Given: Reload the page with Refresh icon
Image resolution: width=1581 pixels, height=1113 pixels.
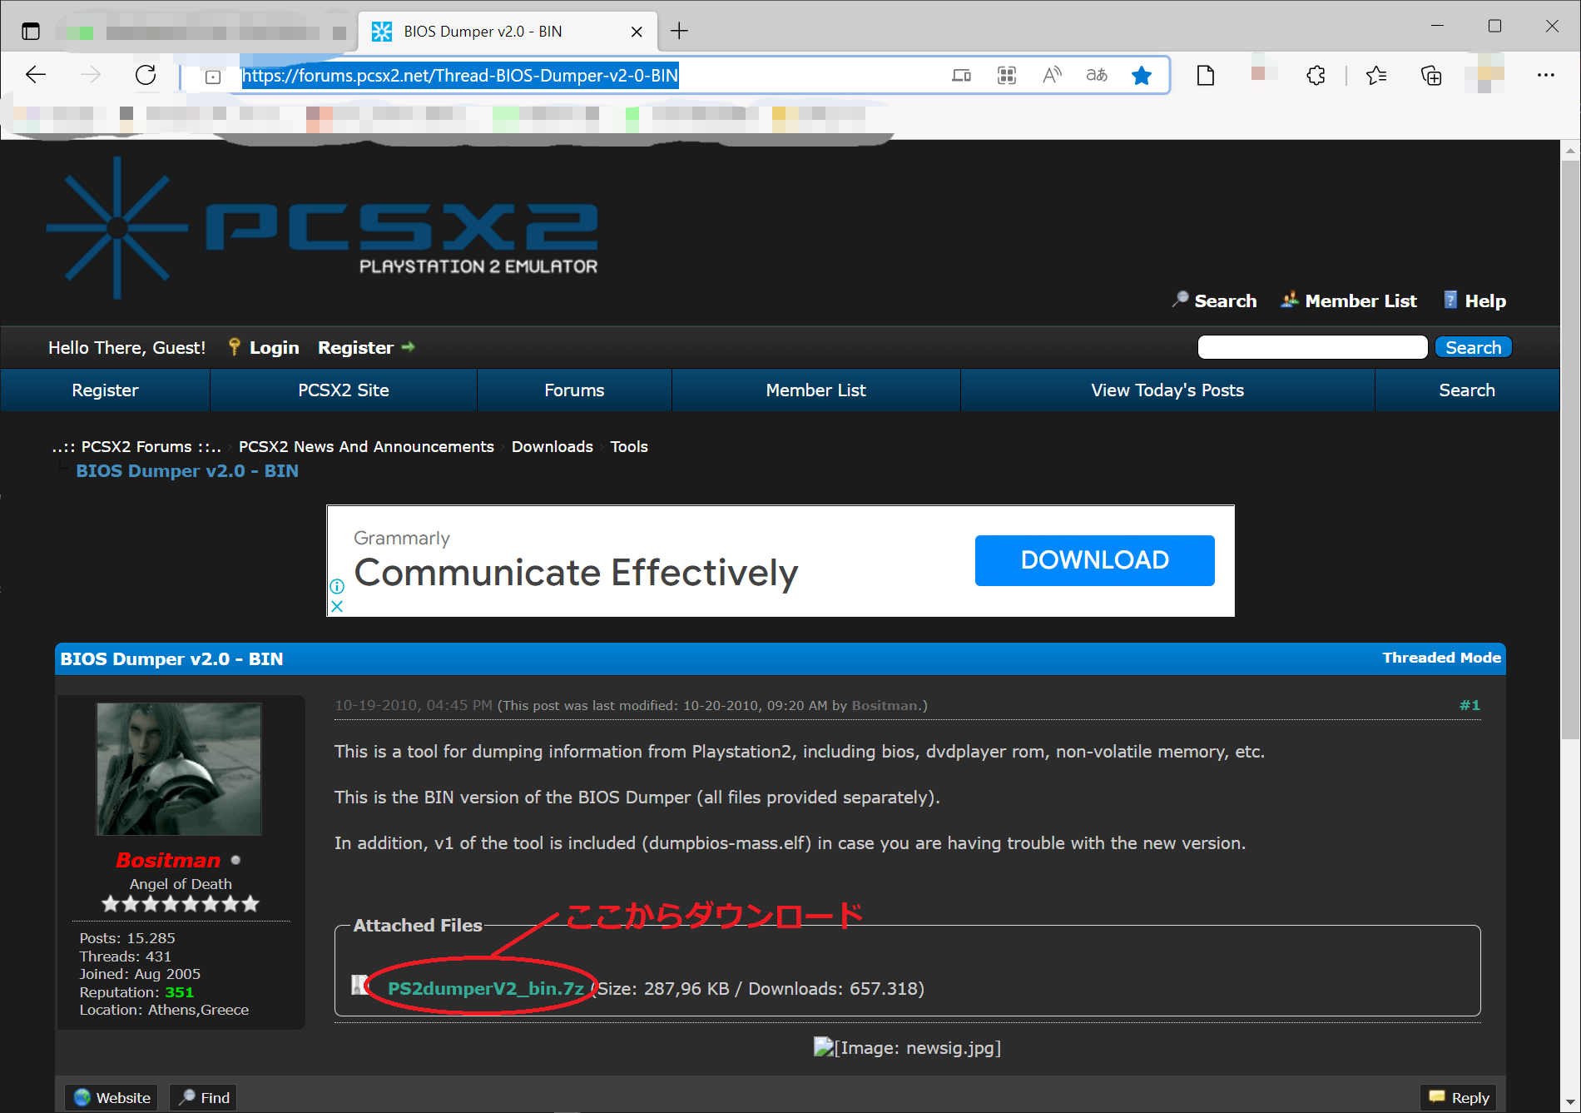Looking at the screenshot, I should (146, 75).
